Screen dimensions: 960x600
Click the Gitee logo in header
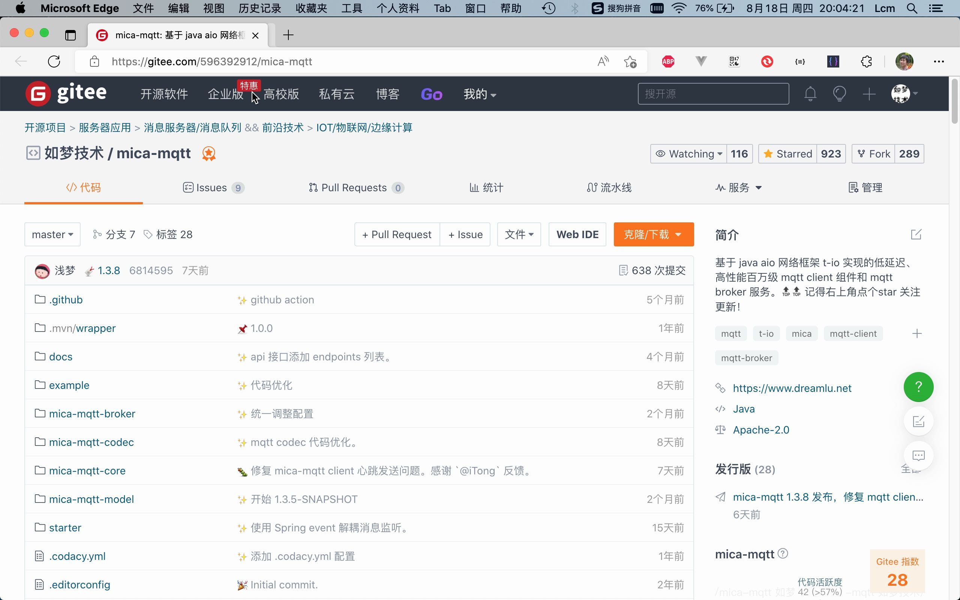[x=66, y=94]
